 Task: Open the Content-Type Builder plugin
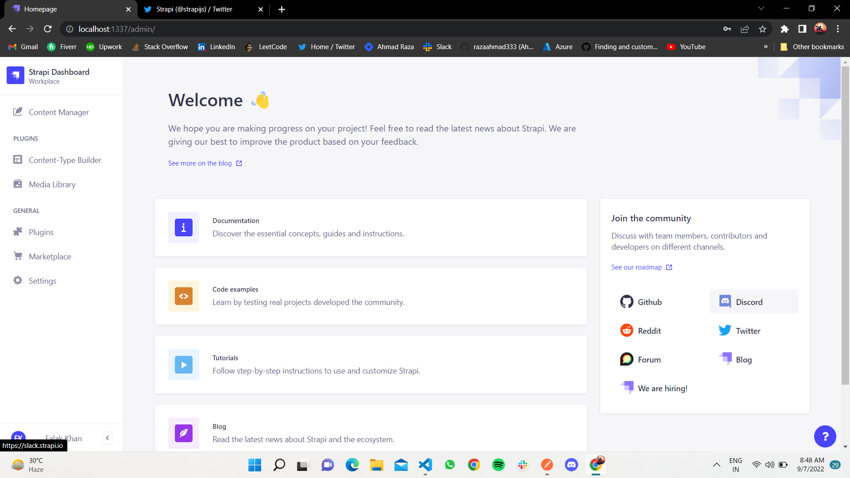[65, 160]
